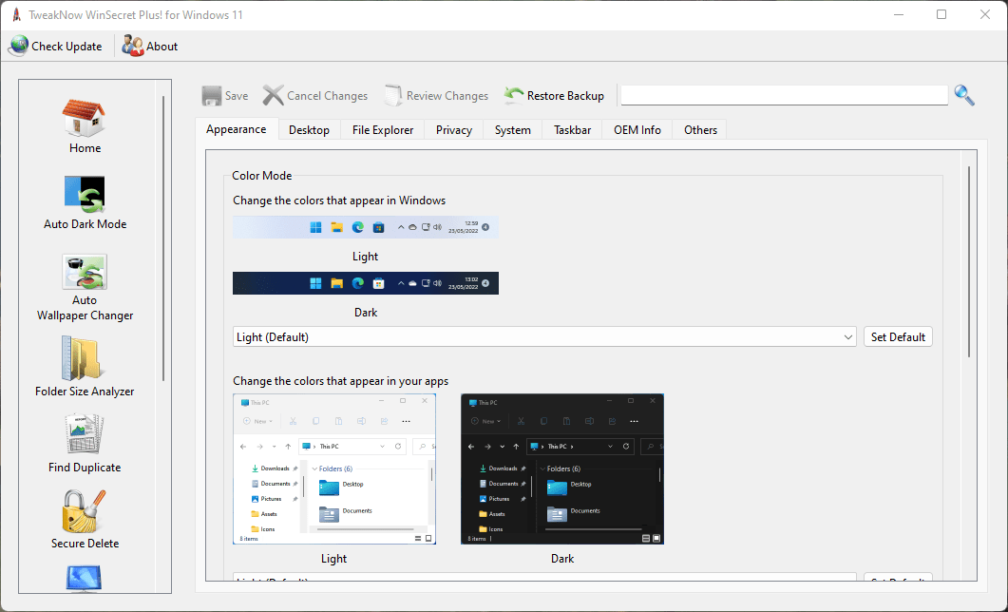Click the Cancel Changes X icon
The width and height of the screenshot is (1008, 612).
273,96
